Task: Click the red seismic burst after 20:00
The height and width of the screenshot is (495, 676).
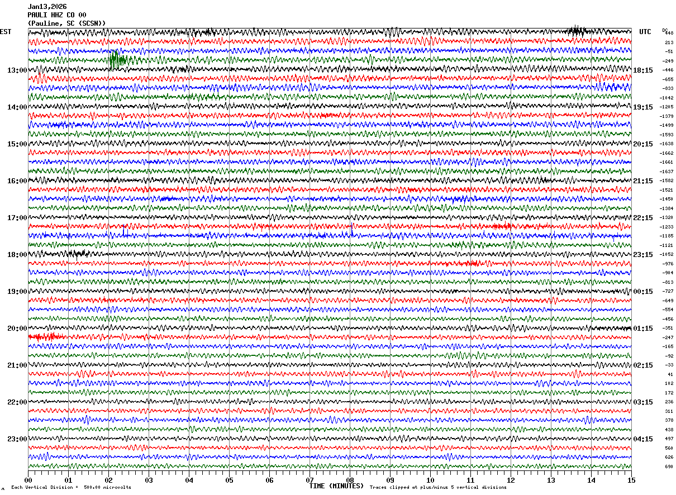Action: point(45,337)
